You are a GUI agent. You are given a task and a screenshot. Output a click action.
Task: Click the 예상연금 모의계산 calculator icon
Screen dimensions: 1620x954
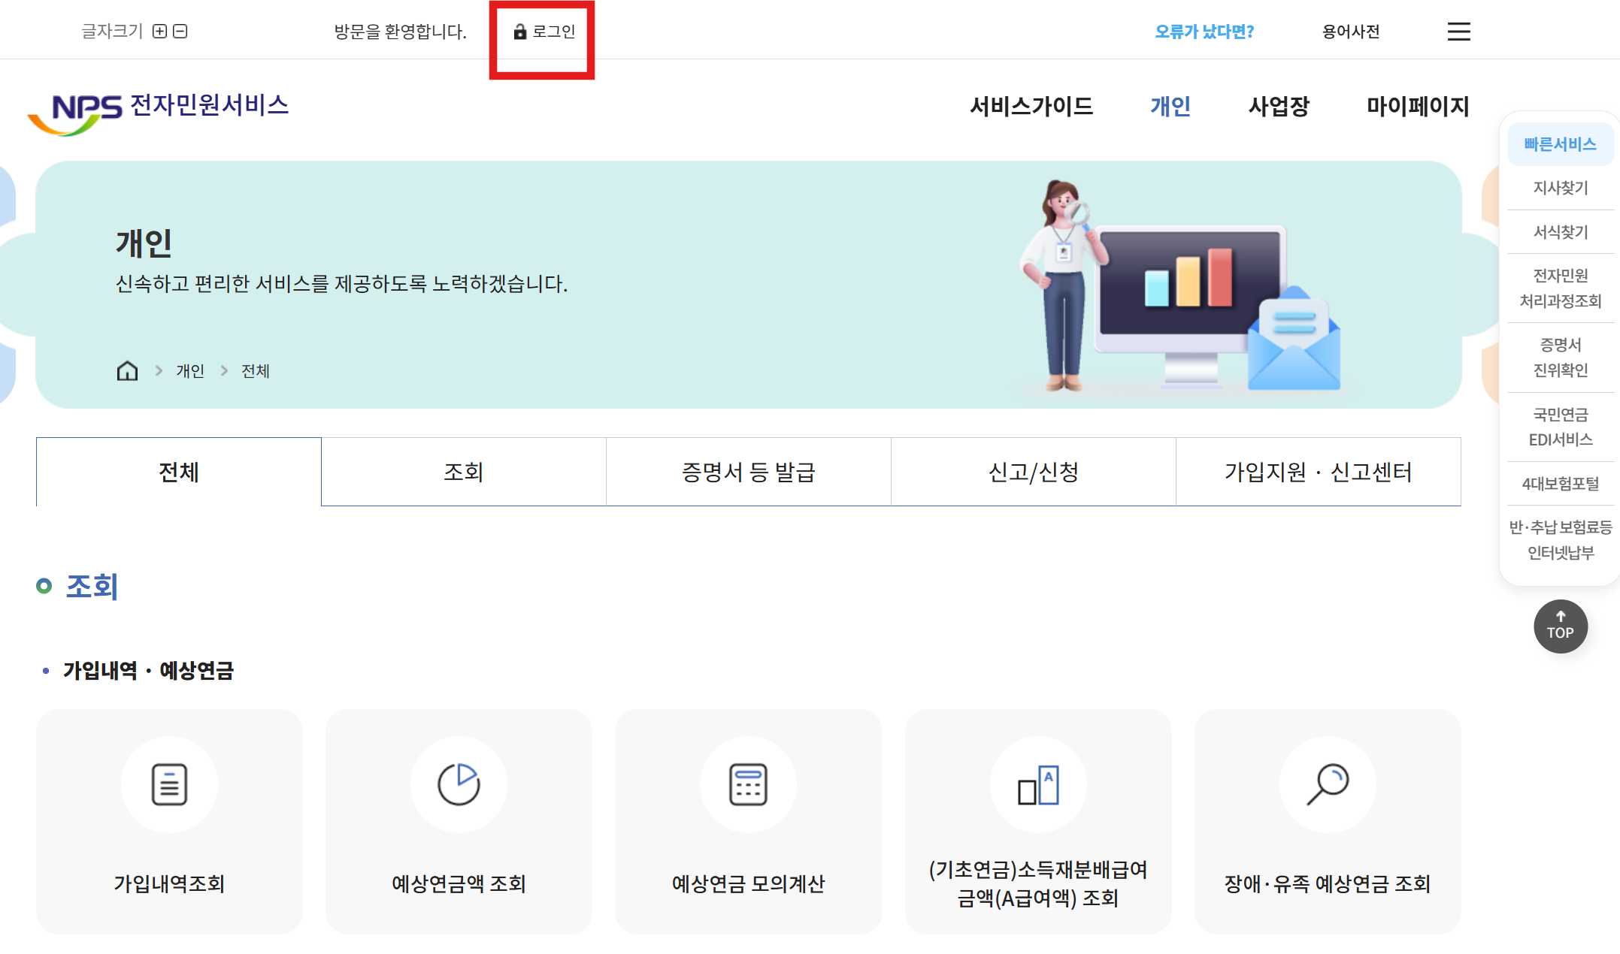[748, 784]
